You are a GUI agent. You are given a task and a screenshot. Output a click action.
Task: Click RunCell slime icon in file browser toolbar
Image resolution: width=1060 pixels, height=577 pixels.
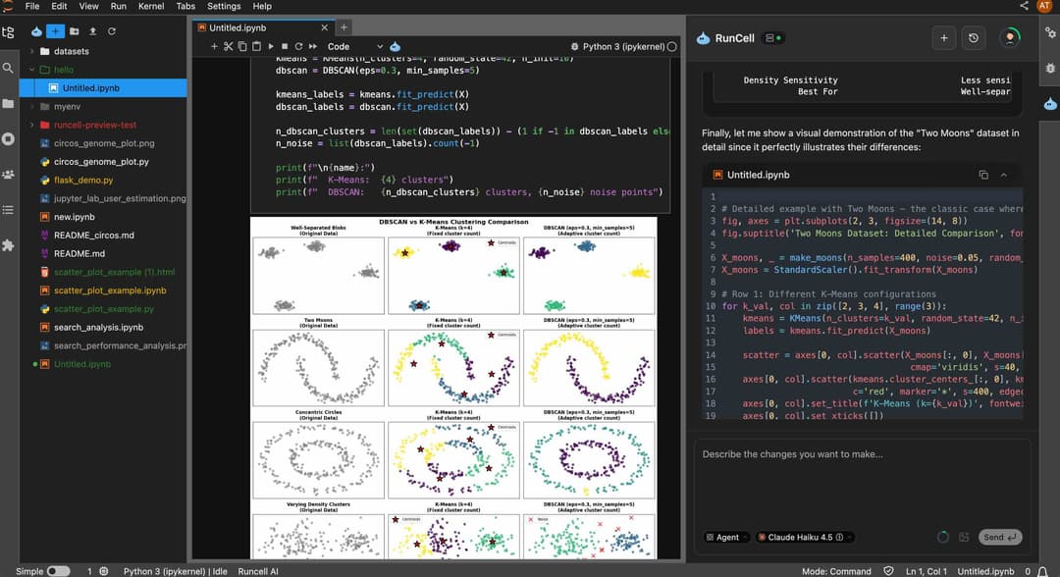point(36,31)
